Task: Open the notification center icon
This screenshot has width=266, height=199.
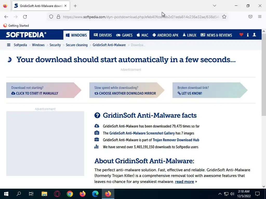Action: [257, 194]
